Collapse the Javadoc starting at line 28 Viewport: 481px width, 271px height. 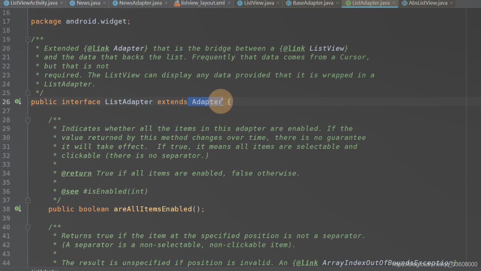click(28, 120)
